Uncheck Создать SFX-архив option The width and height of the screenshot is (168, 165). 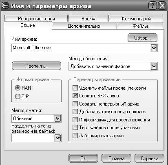click(x=75, y=96)
